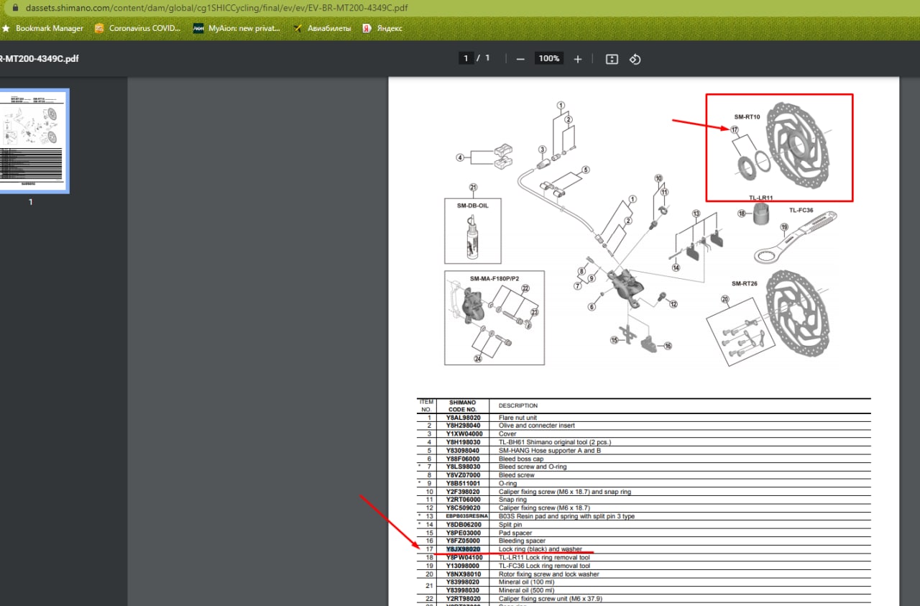The width and height of the screenshot is (920, 606).
Task: Click the DESCRIPTION column header
Action: coord(517,406)
